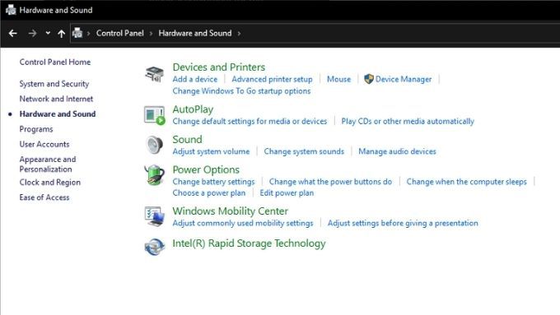Open Device Manager link
The image size is (560, 315).
404,79
